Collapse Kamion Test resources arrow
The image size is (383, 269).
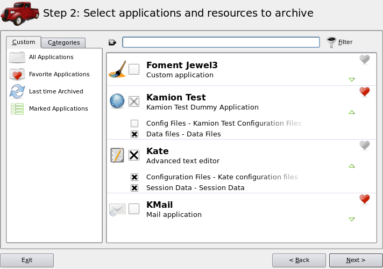click(352, 112)
